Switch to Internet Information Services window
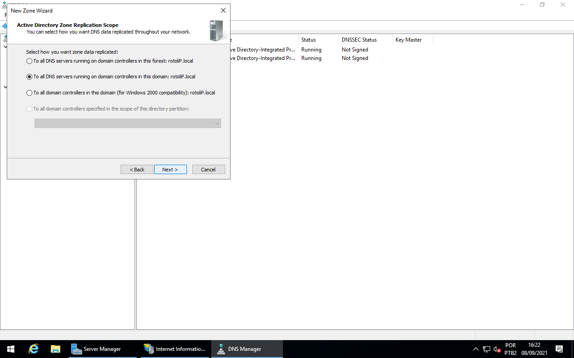574x358 pixels. pyautogui.click(x=175, y=349)
